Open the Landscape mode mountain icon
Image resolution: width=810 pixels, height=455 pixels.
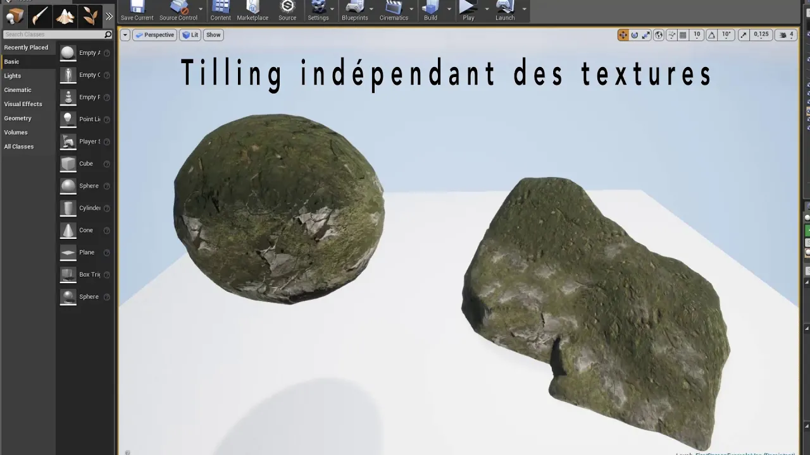pyautogui.click(x=65, y=15)
